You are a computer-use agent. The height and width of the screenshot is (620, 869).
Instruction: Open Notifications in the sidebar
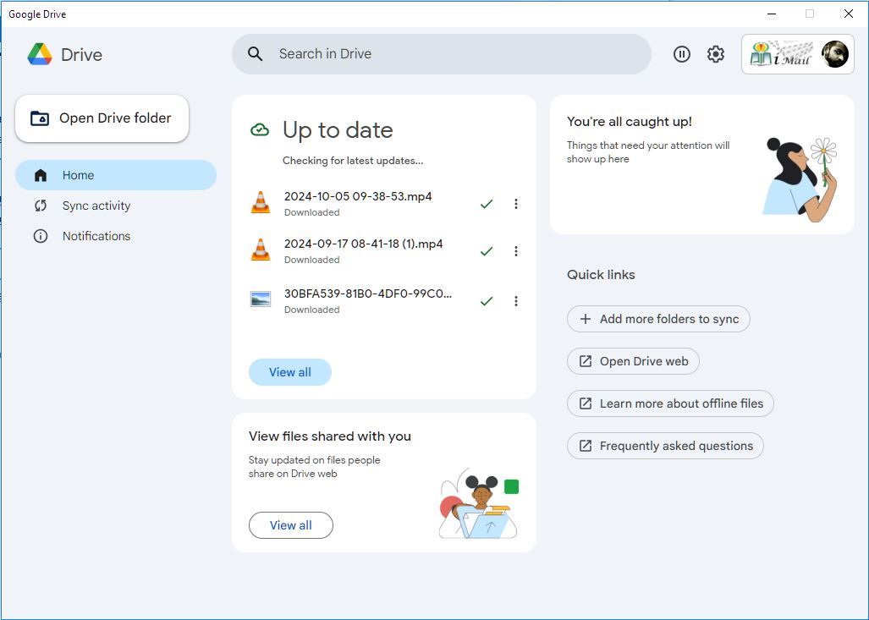point(116,236)
